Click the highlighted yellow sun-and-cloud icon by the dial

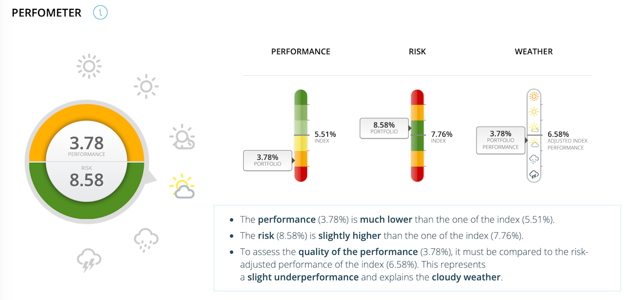[x=182, y=186]
